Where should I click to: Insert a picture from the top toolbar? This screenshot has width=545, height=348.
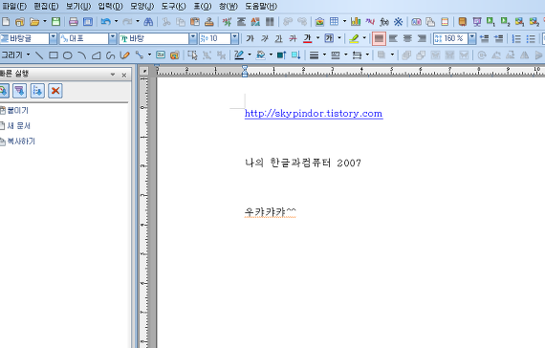pyautogui.click(x=319, y=22)
